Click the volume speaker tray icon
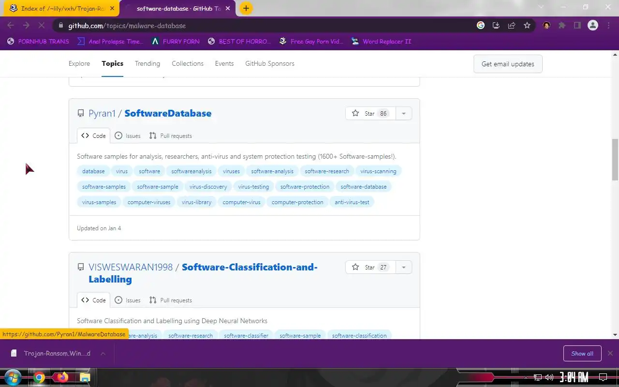 pyautogui.click(x=549, y=377)
